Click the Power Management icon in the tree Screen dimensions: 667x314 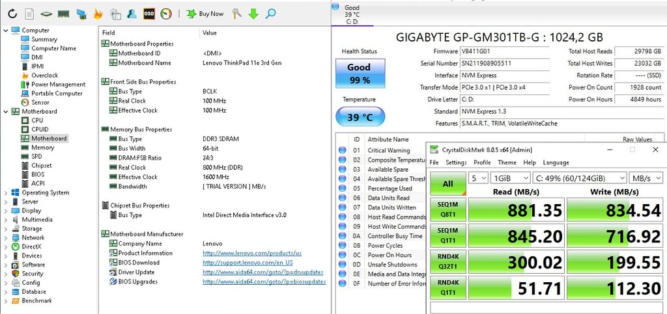pyautogui.click(x=25, y=84)
